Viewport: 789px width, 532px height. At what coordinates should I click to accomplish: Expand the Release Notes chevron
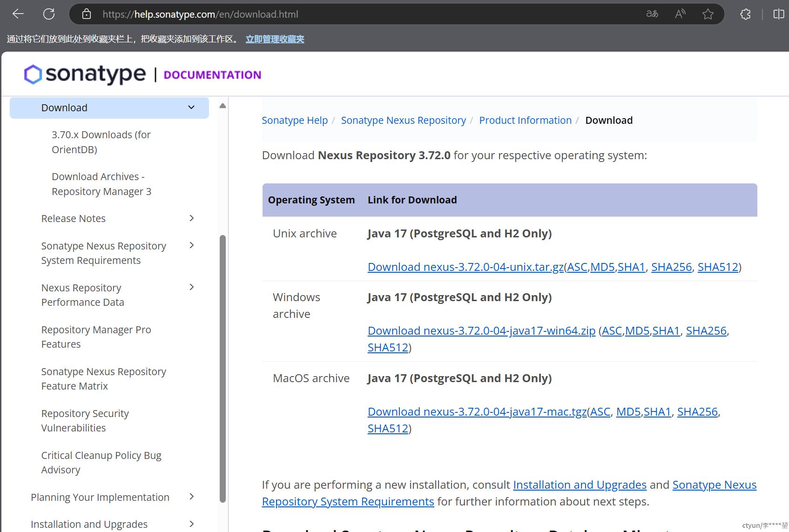(x=191, y=218)
